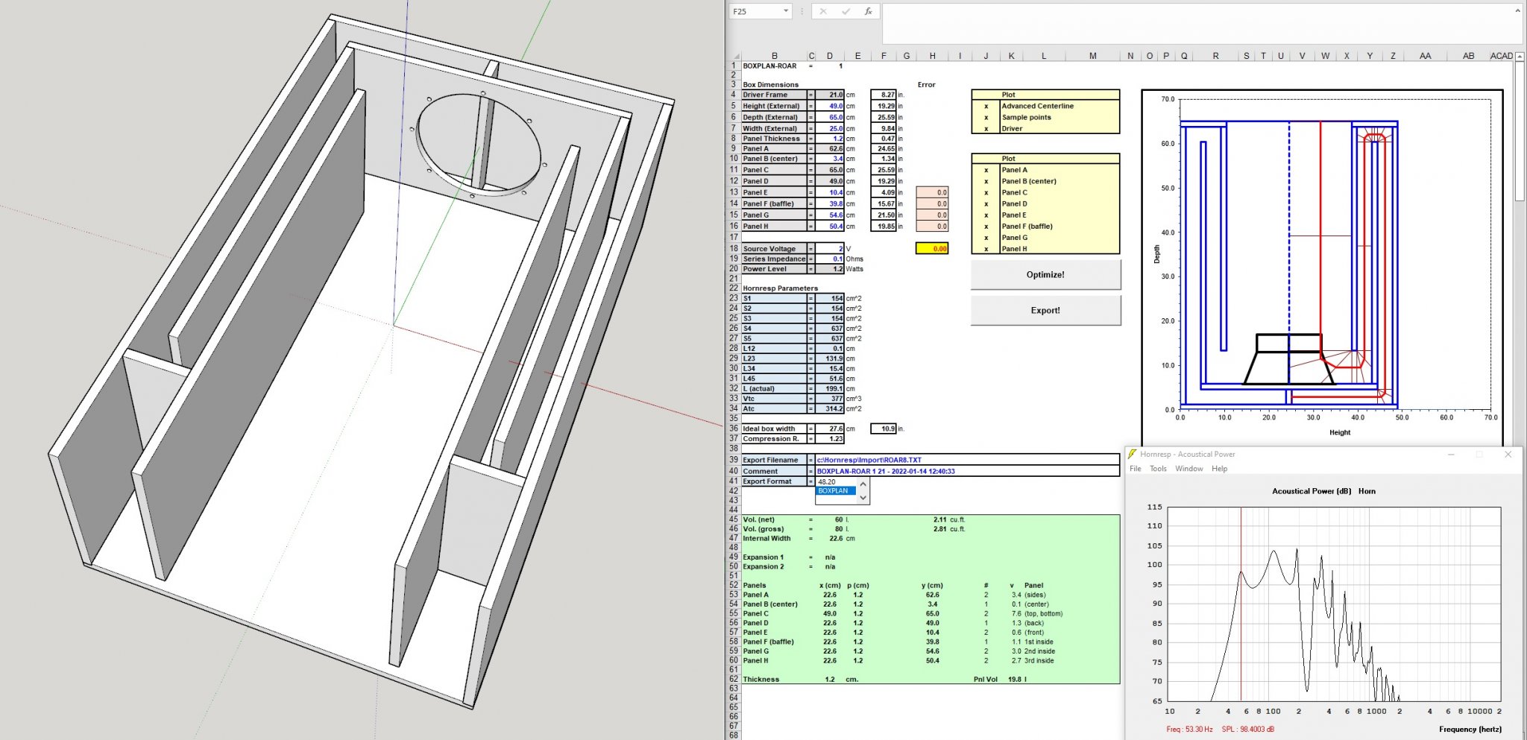Open the Tools menu in Hornresp
The width and height of the screenshot is (1527, 740).
[x=1158, y=469]
